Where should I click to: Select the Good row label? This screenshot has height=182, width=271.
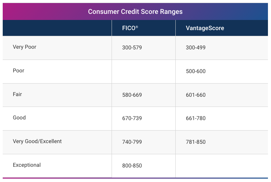[19, 118]
